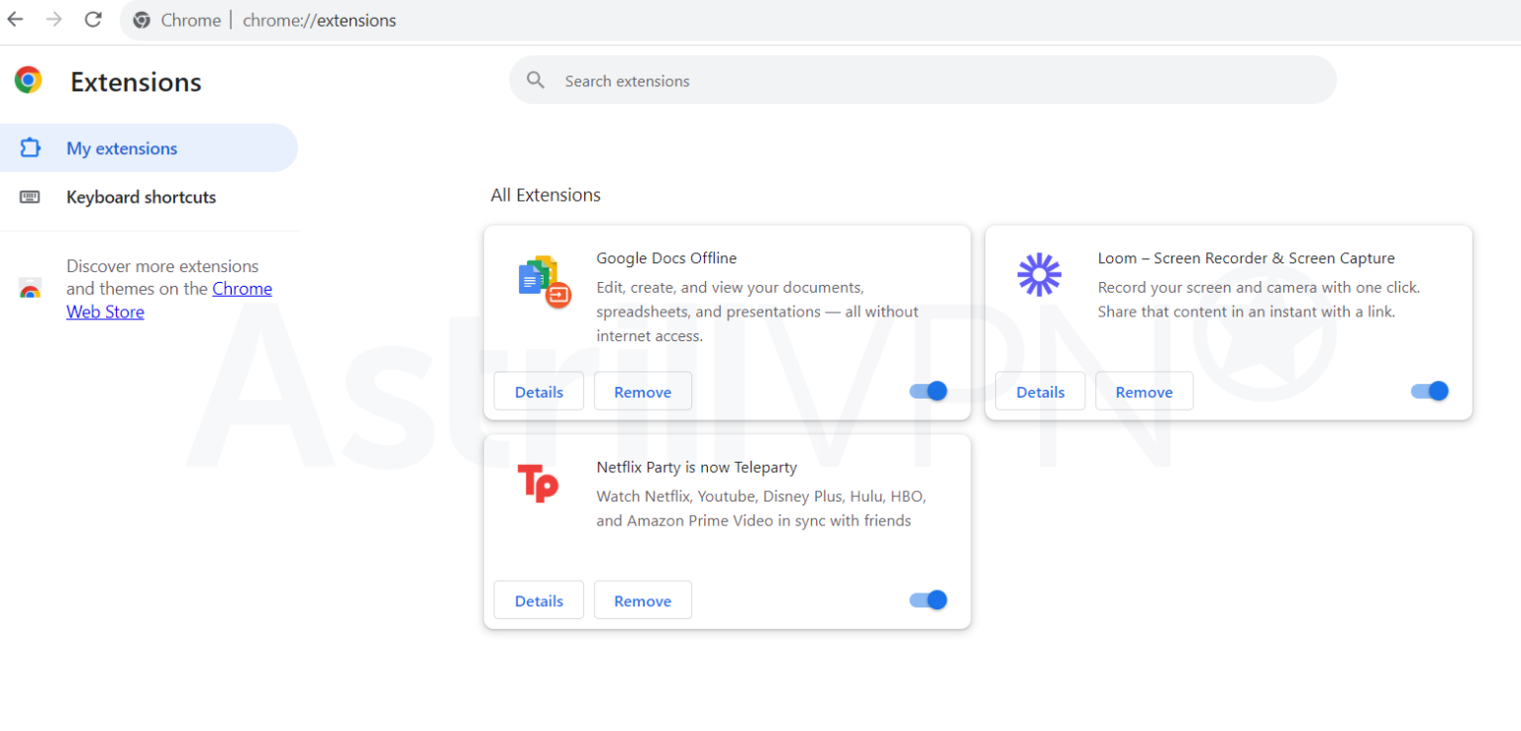Click the keyboard icon beside Keyboard shortcuts

tap(31, 197)
